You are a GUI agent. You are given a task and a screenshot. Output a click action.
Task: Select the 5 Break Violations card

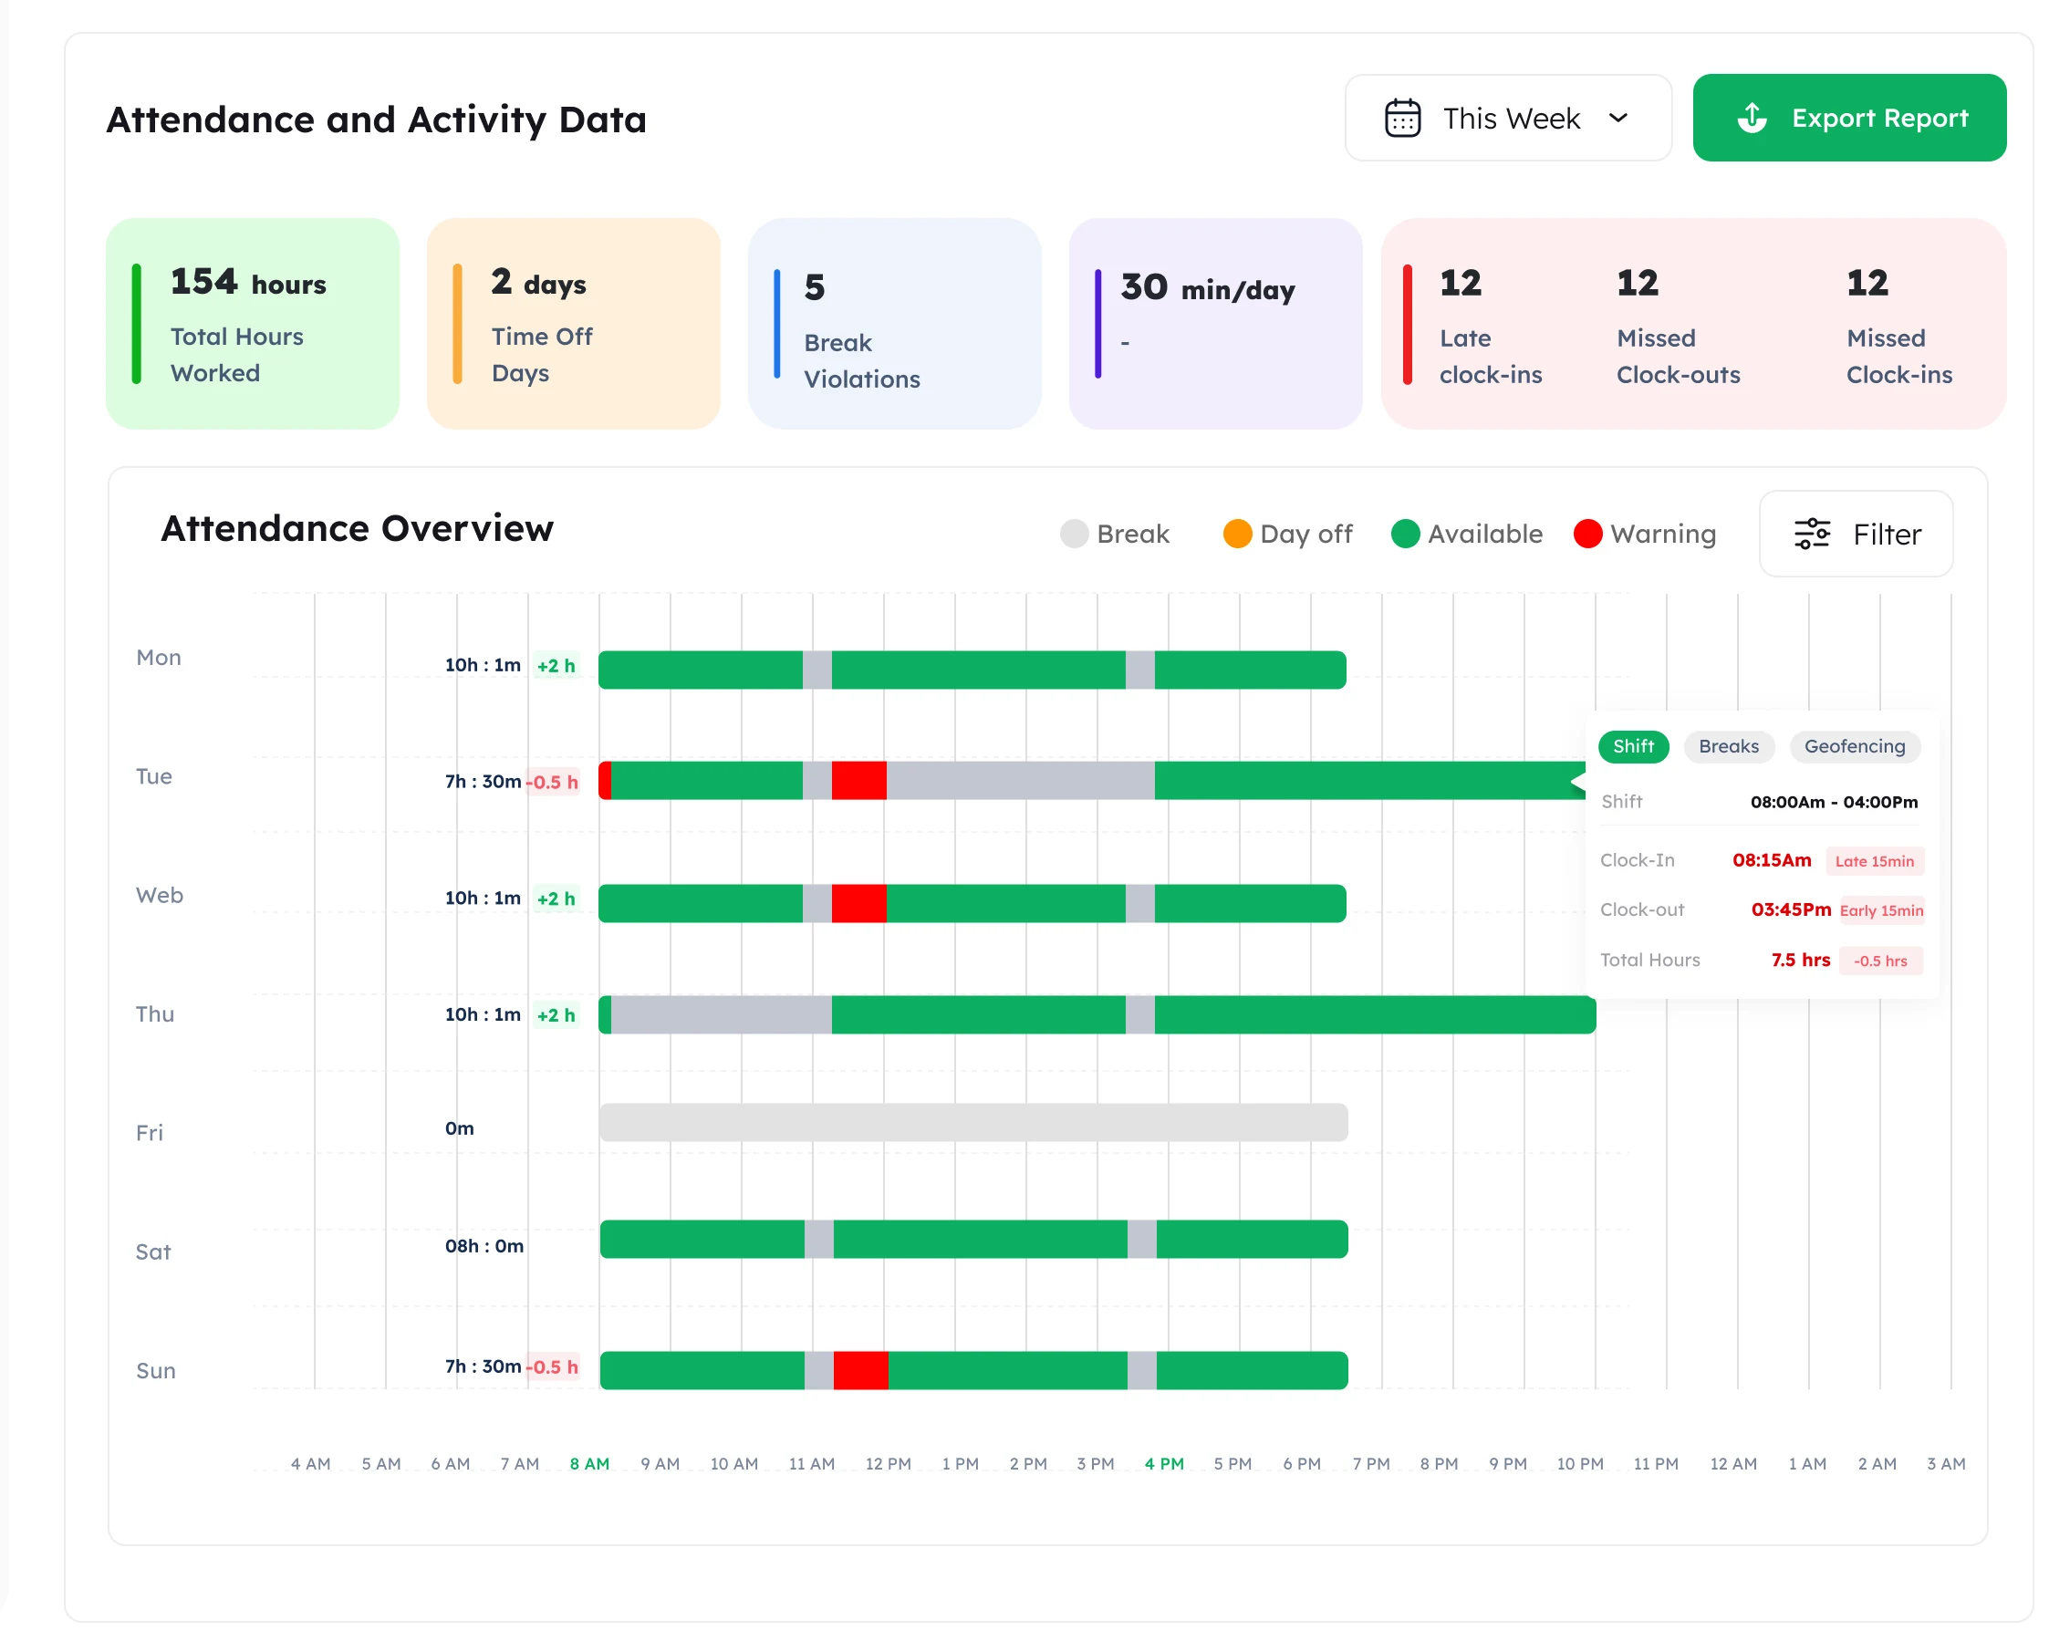tap(895, 324)
